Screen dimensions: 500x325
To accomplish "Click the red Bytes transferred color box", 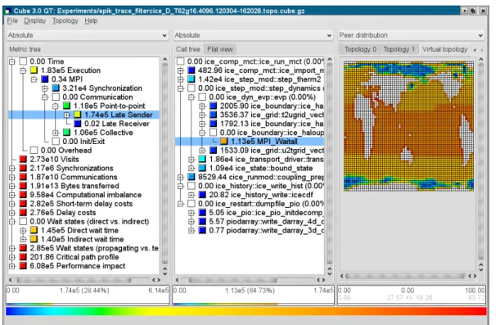I will click(23, 186).
